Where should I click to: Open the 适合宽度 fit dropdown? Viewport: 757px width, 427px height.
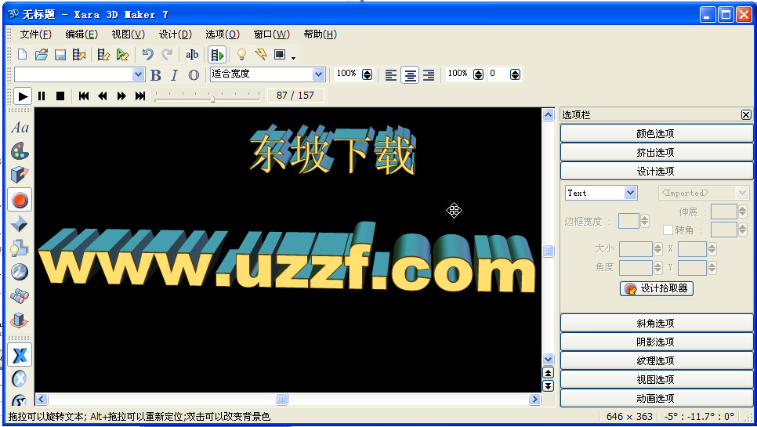[x=318, y=74]
